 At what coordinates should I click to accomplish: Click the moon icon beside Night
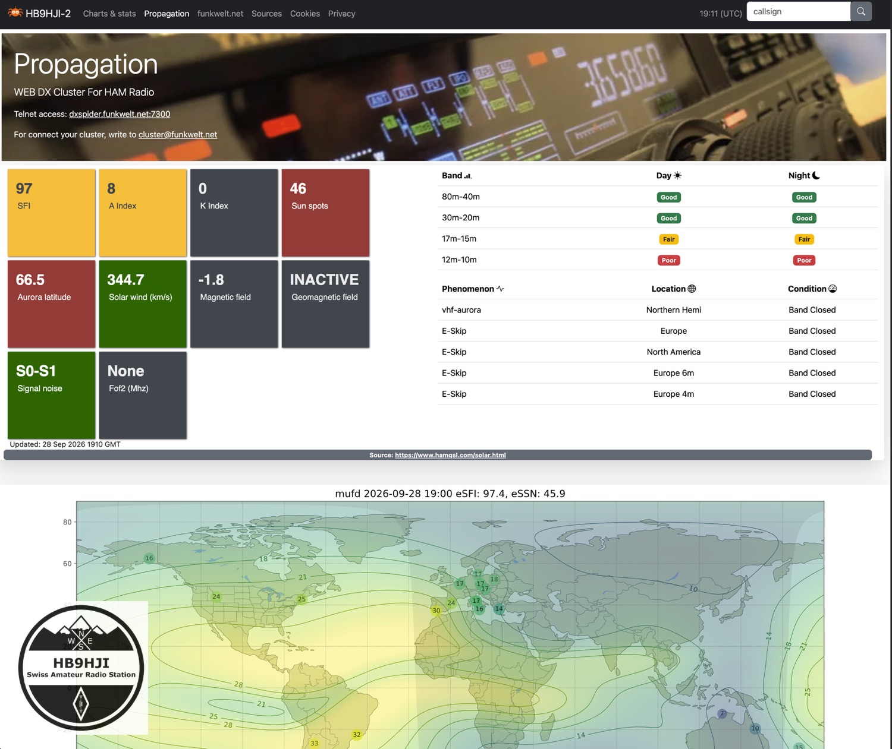click(x=816, y=175)
